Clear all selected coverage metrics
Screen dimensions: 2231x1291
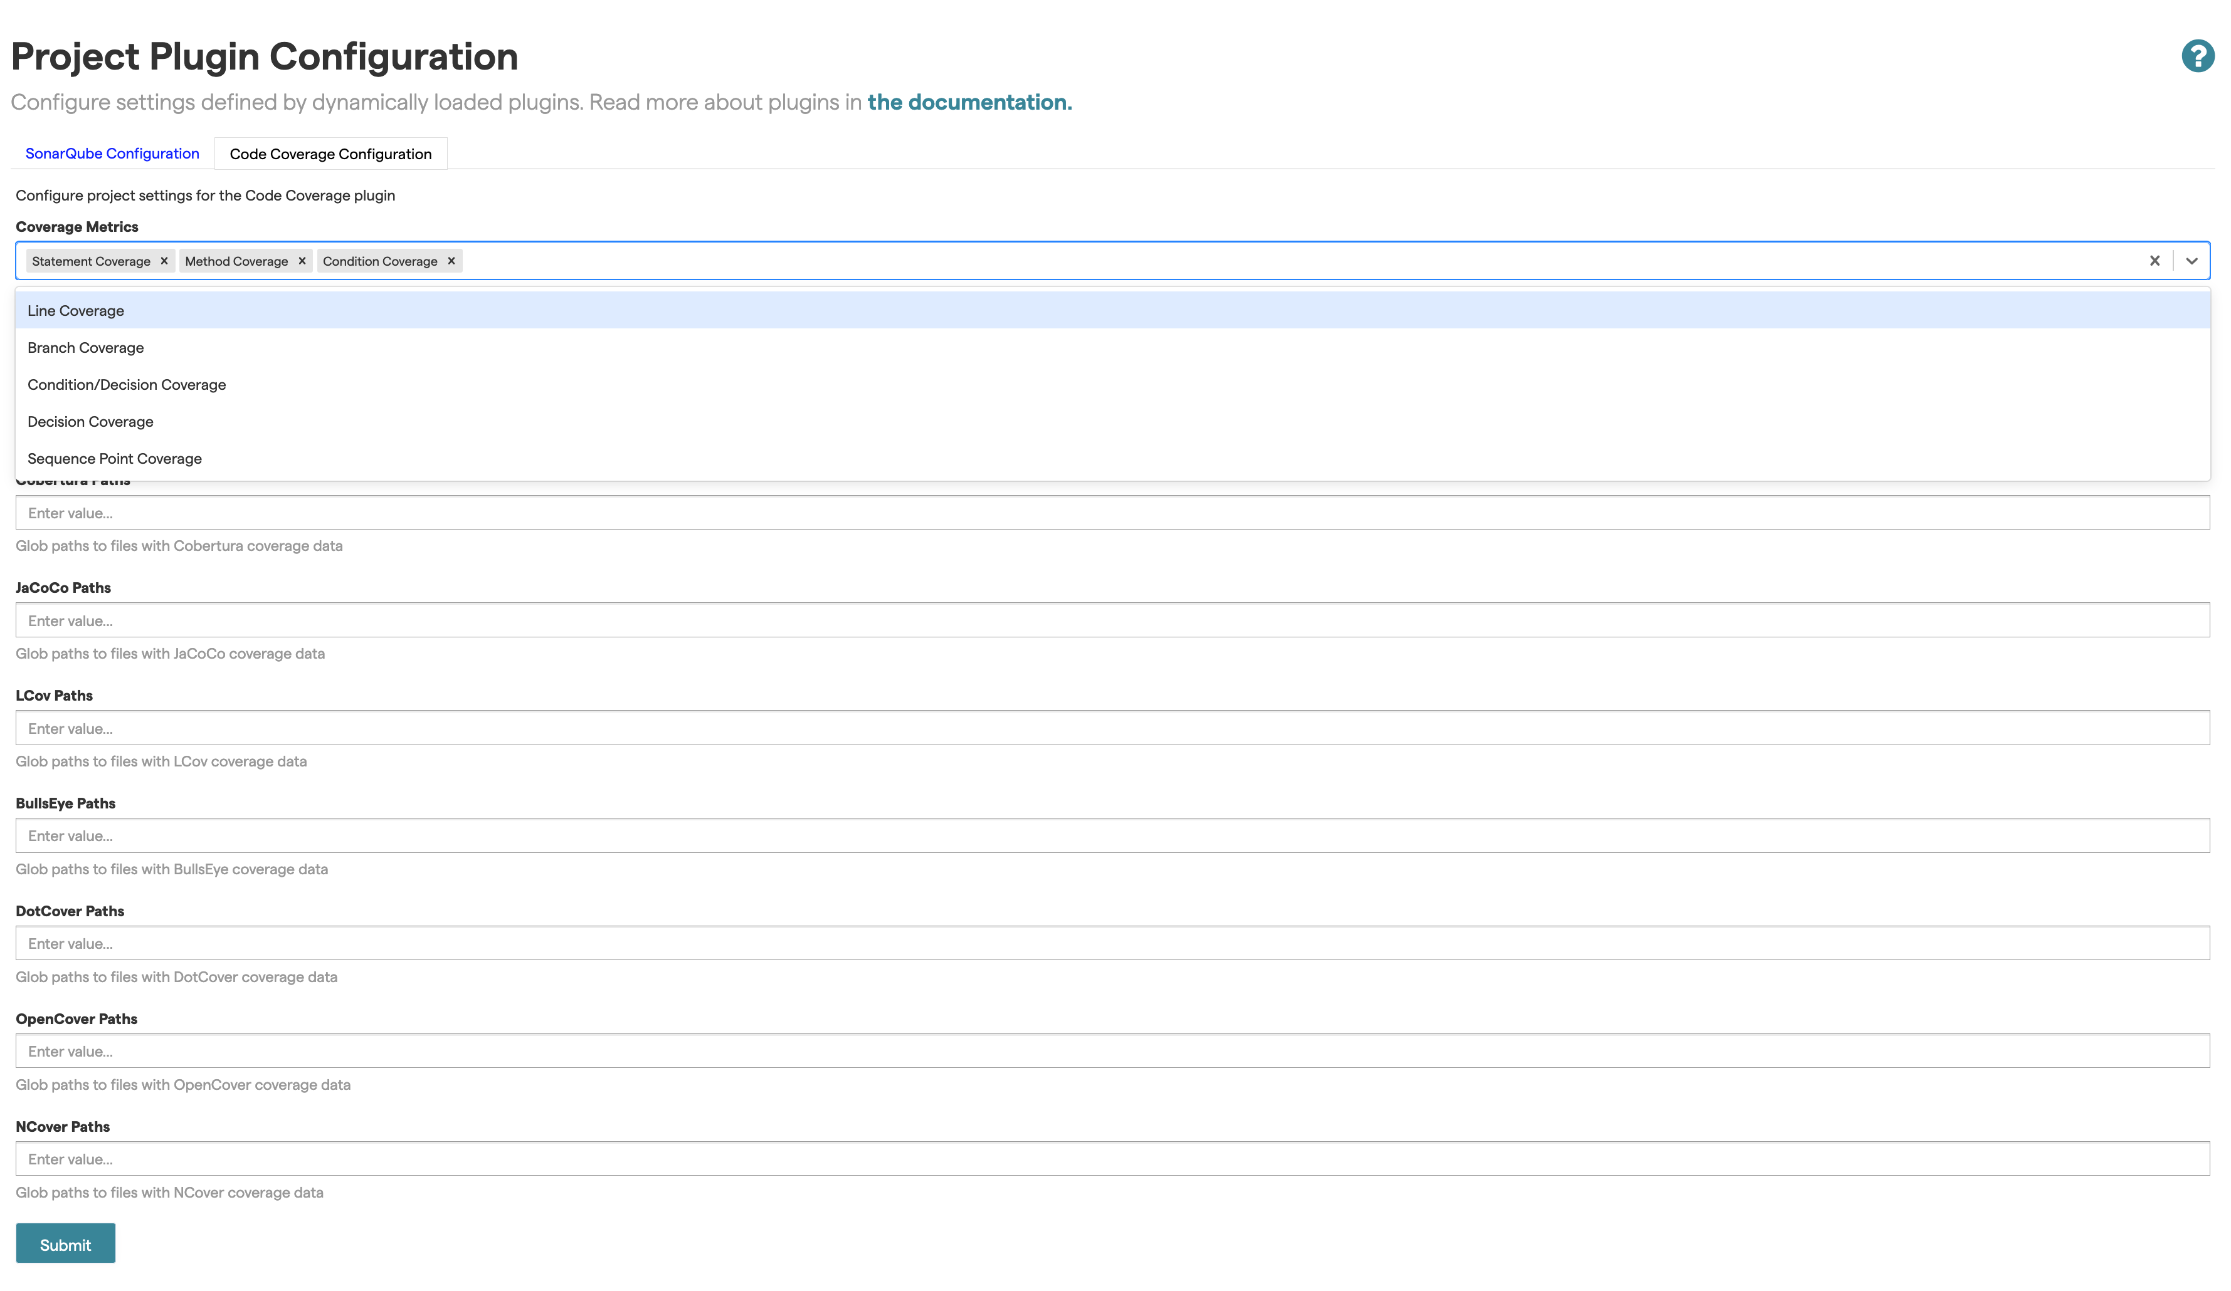point(2154,260)
